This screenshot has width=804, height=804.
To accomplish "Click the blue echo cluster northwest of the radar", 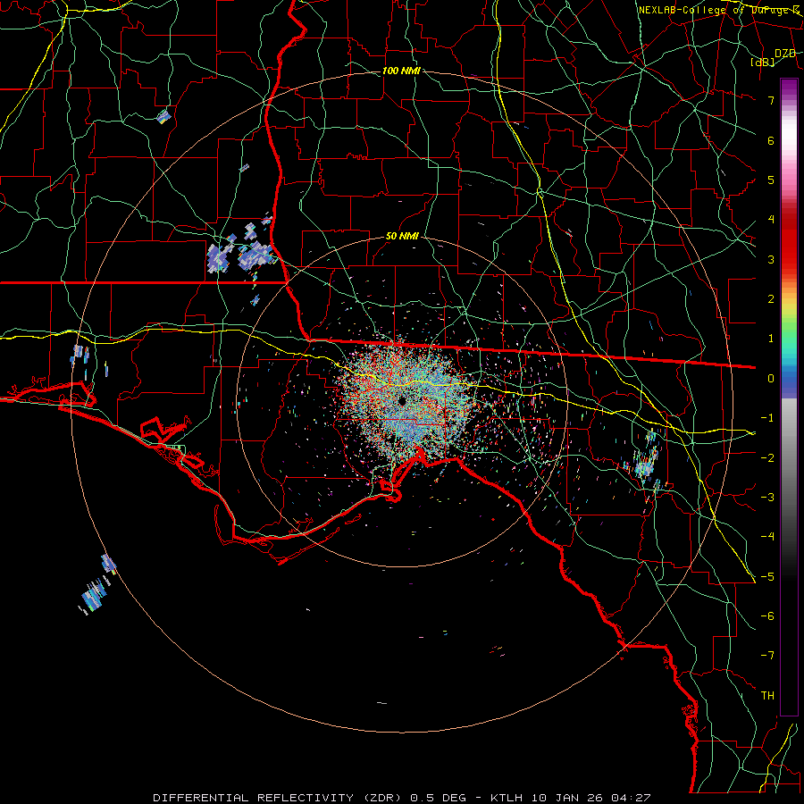I will point(242,247).
